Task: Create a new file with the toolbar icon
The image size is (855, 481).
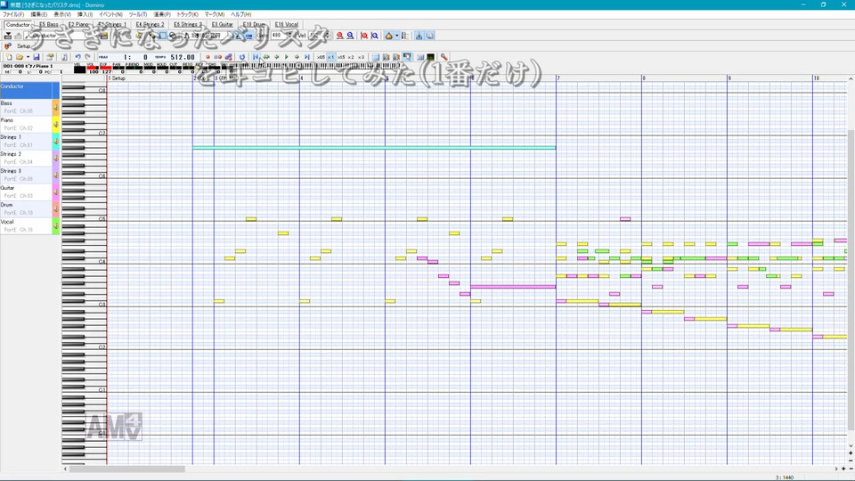Action: point(9,57)
